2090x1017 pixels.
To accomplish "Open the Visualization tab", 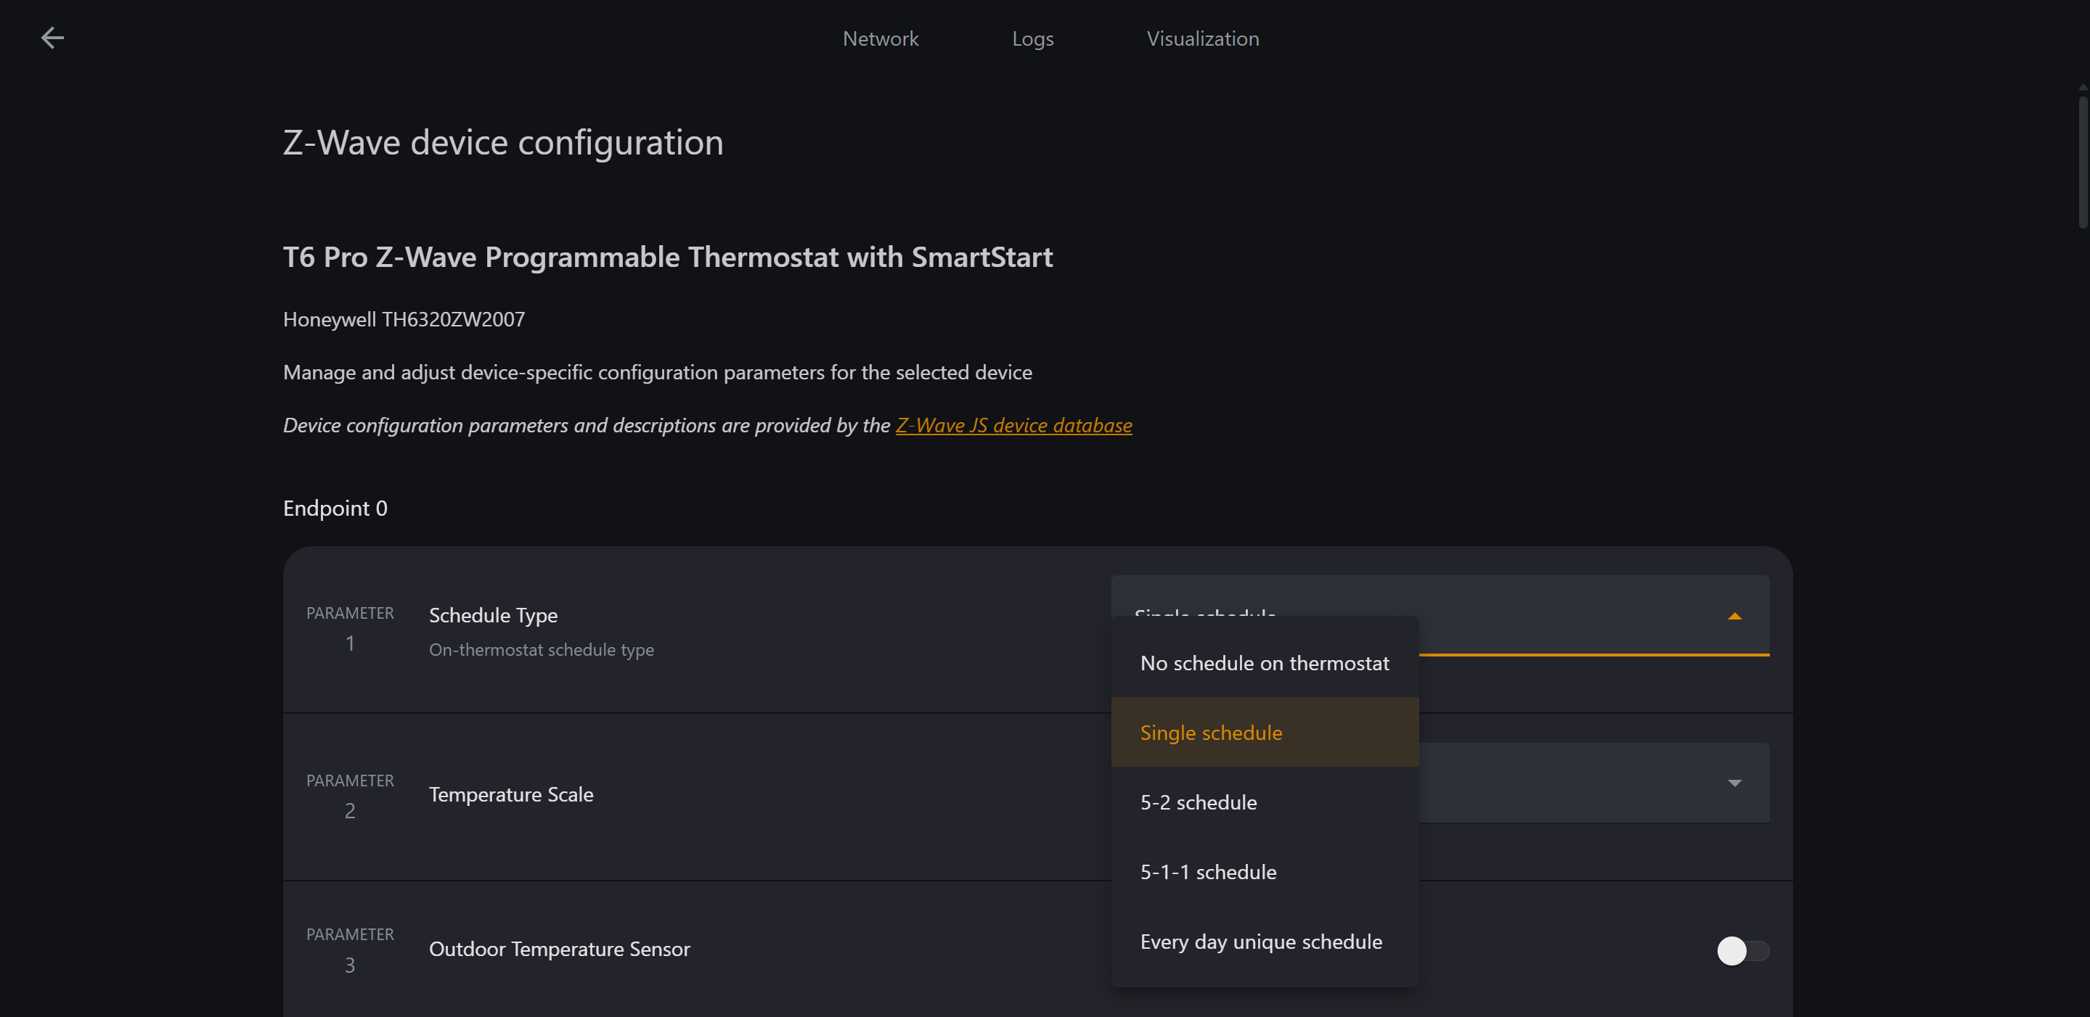I will coord(1202,38).
